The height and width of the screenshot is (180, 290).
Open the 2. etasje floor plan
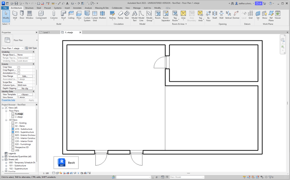click(19, 117)
